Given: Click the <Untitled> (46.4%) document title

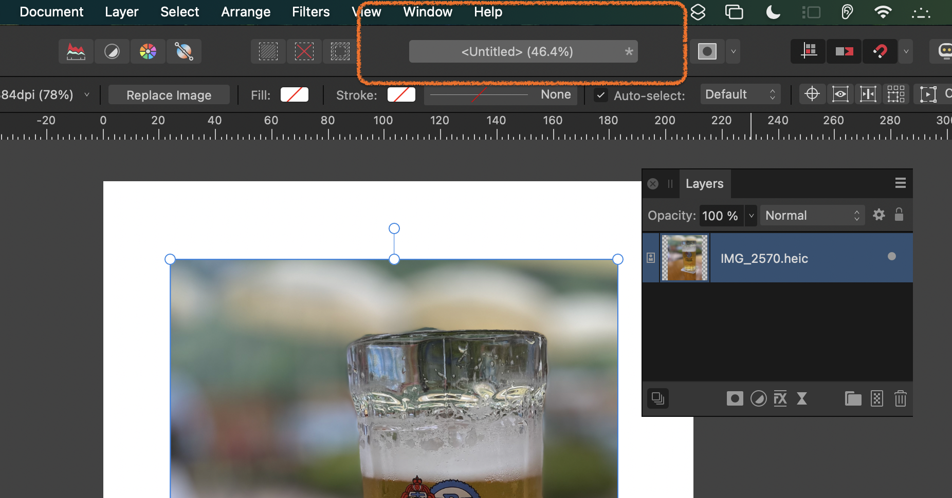Looking at the screenshot, I should click(517, 51).
